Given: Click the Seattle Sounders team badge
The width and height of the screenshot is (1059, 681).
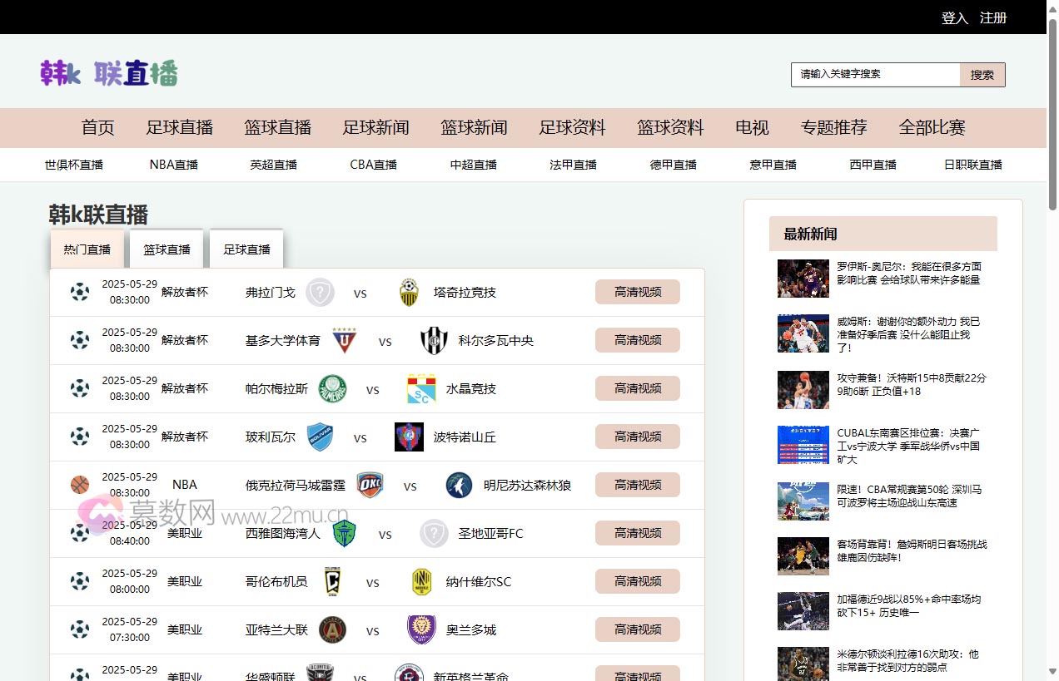Looking at the screenshot, I should tap(346, 533).
